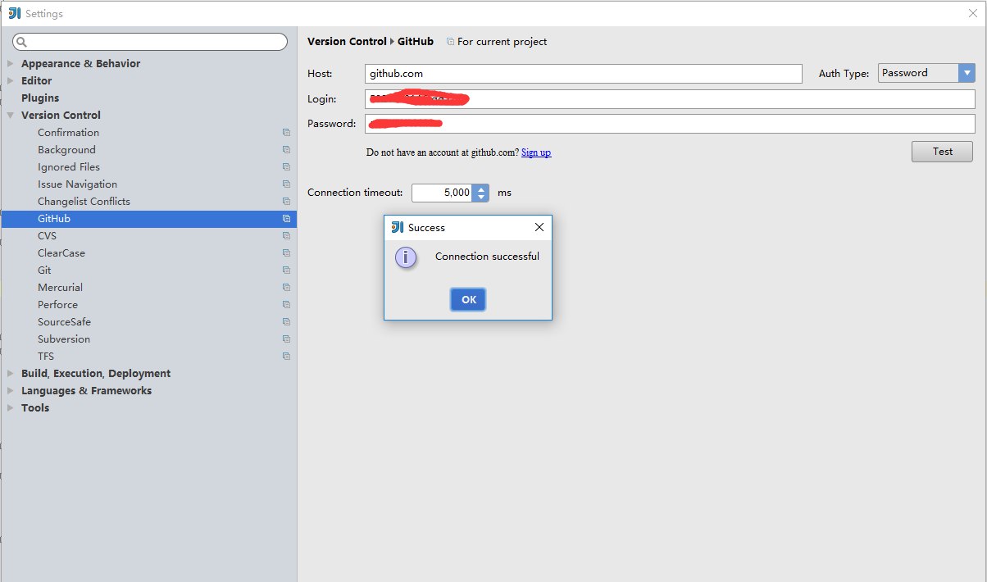
Task: Open Confirmation settings page
Action: 68,133
